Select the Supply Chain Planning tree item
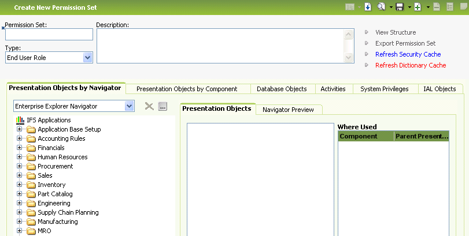 (x=68, y=212)
